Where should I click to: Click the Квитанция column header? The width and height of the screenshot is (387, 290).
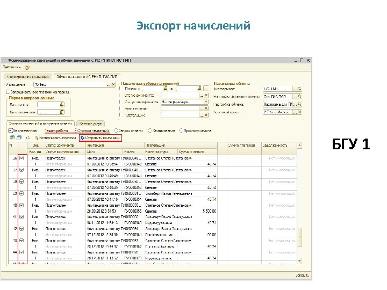[115, 146]
